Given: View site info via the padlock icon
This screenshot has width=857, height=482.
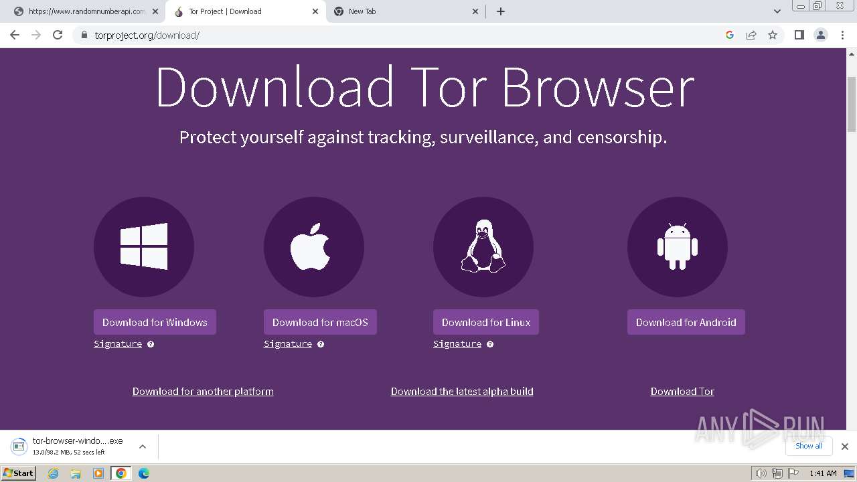Looking at the screenshot, I should tap(84, 35).
